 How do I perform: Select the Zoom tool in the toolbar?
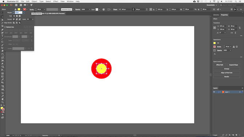(2, 102)
